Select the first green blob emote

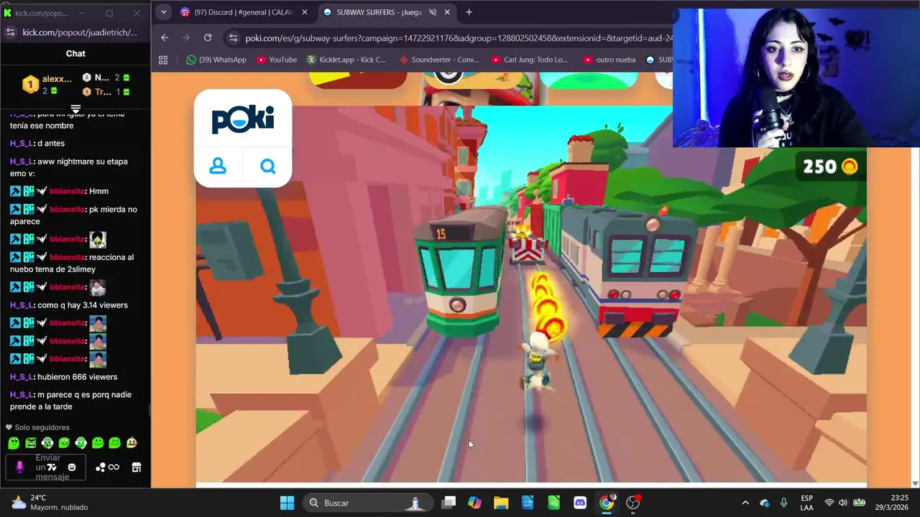14,443
